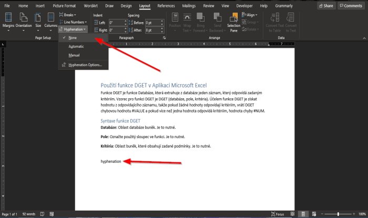Switch to the References tab
The height and width of the screenshot is (218, 368).
166,5
